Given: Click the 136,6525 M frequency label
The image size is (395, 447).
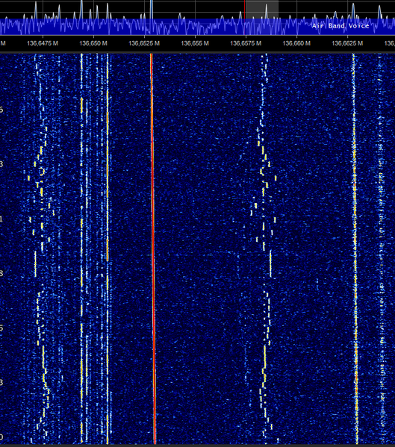Looking at the screenshot, I should tap(144, 43).
